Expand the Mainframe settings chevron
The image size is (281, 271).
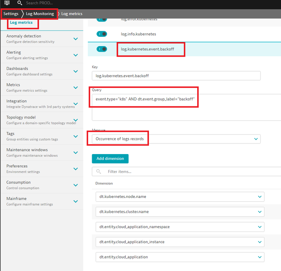[x=76, y=201]
